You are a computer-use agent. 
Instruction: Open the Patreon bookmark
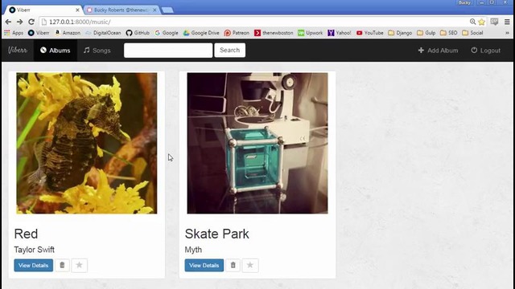pos(237,33)
